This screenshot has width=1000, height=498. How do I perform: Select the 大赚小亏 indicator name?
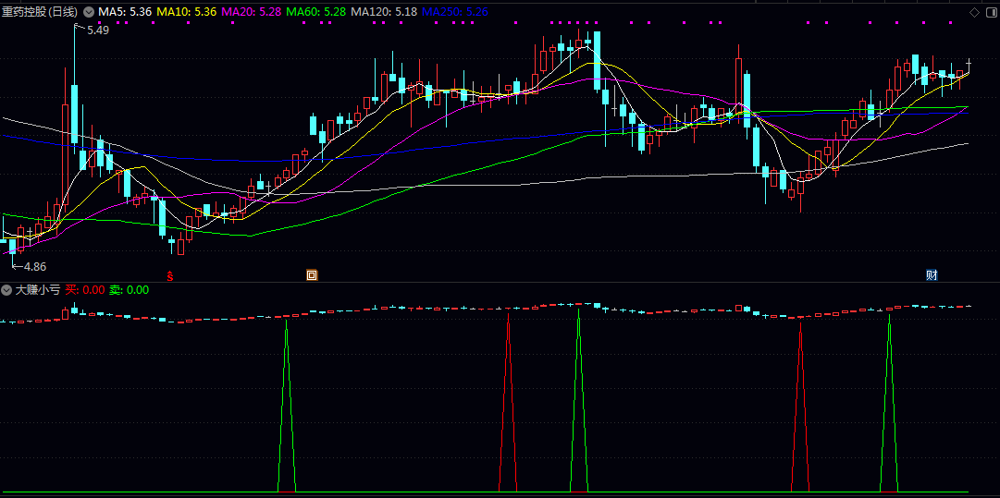pos(38,290)
